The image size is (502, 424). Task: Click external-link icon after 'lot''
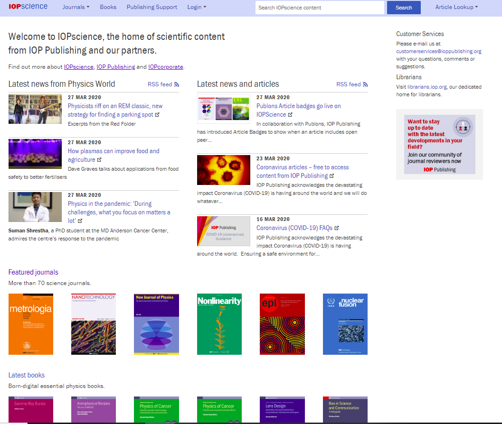pyautogui.click(x=80, y=221)
